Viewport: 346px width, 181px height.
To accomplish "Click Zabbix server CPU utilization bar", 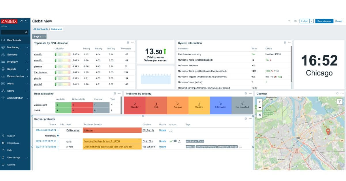I will coord(63,72).
